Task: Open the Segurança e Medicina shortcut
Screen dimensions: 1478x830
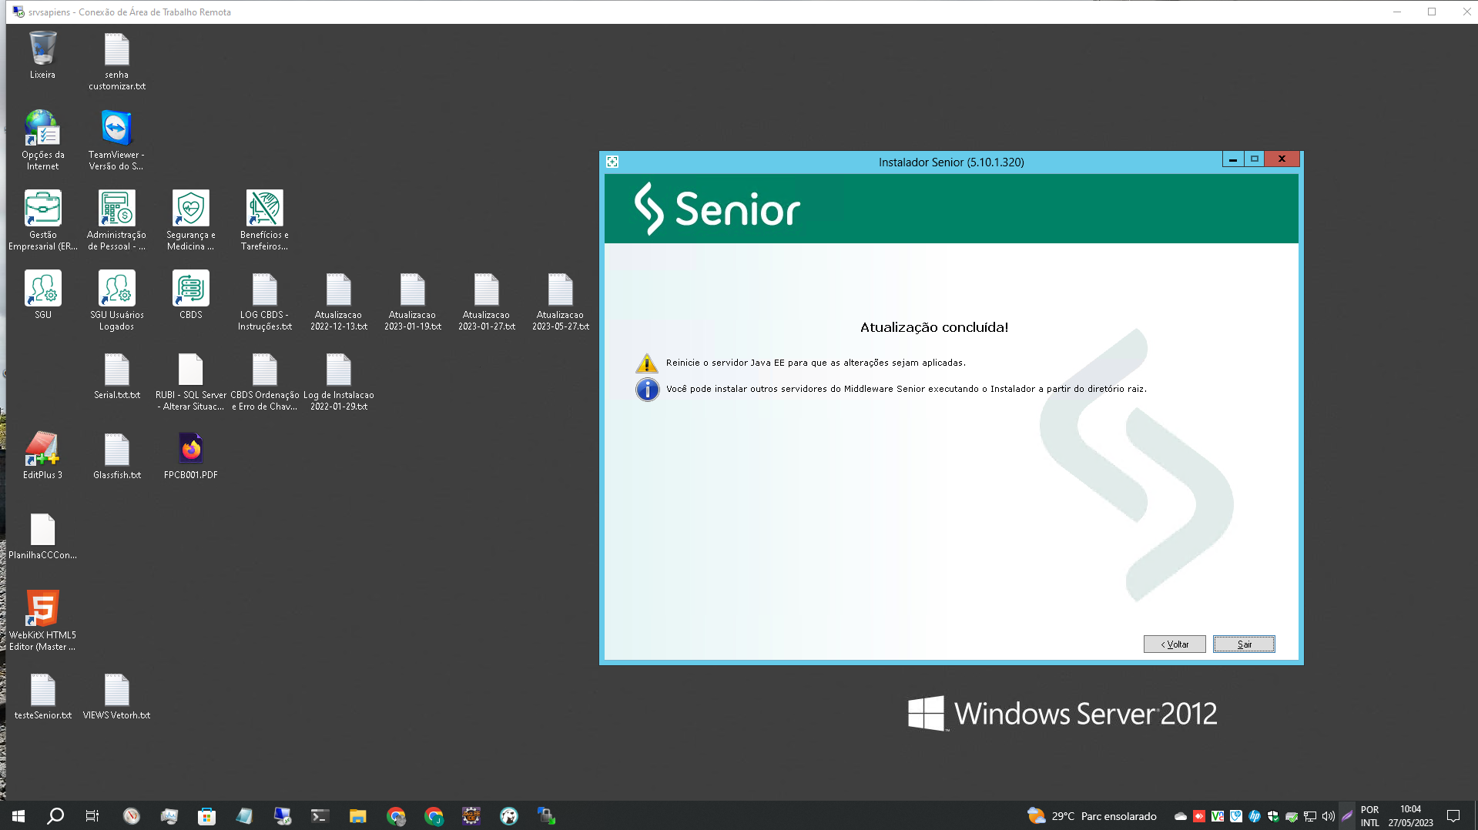Action: (191, 221)
